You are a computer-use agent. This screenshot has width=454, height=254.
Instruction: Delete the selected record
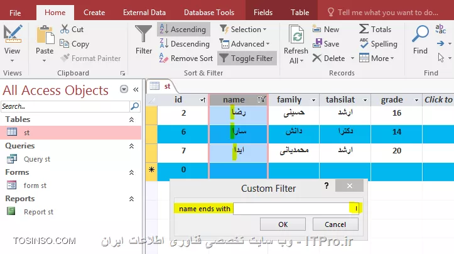point(329,58)
